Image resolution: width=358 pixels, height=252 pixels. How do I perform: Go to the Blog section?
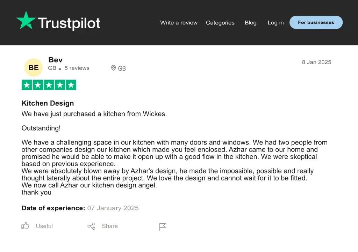(x=250, y=23)
